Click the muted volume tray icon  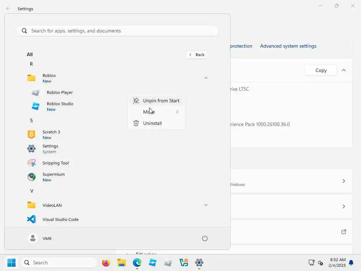point(320,263)
